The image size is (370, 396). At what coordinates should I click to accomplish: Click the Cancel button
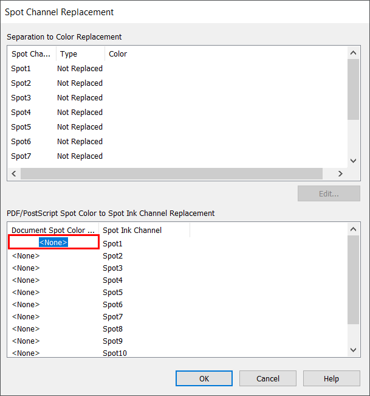point(268,378)
